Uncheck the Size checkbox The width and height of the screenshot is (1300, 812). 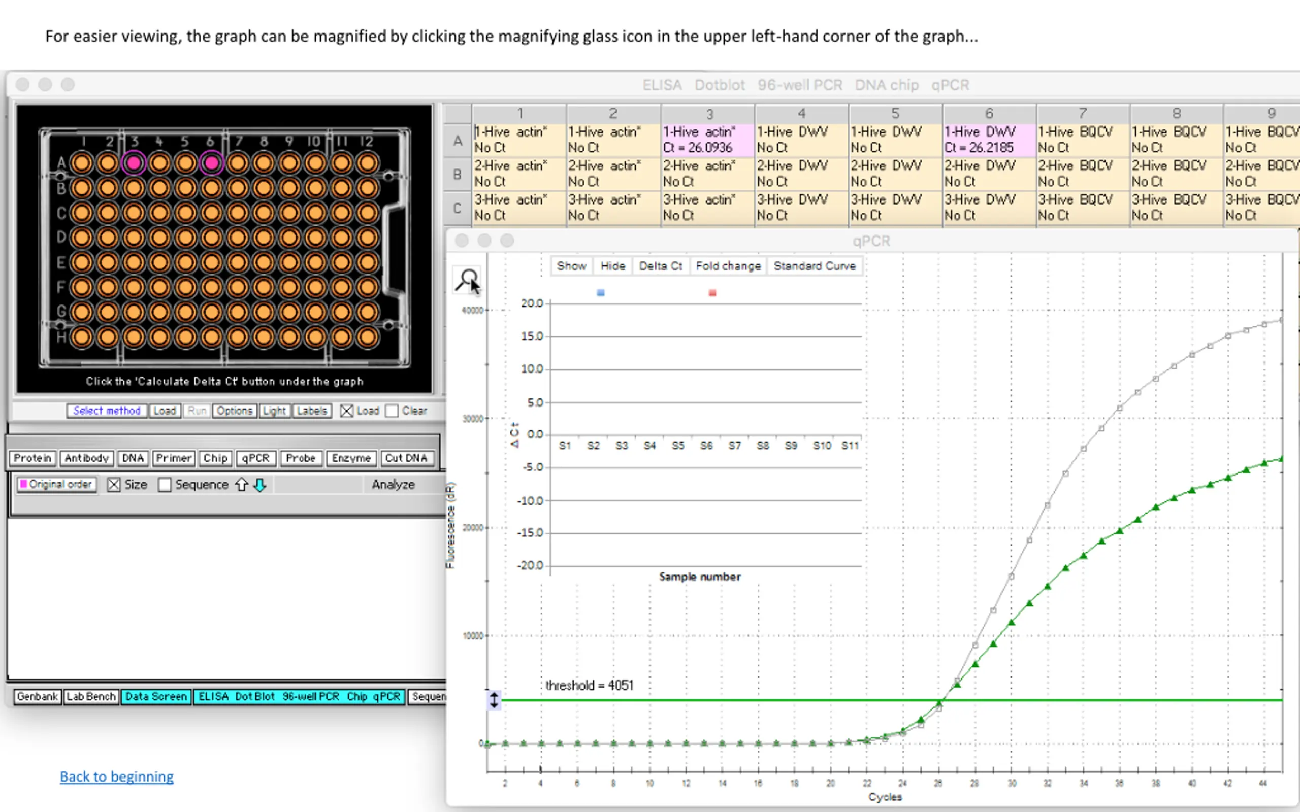click(114, 485)
